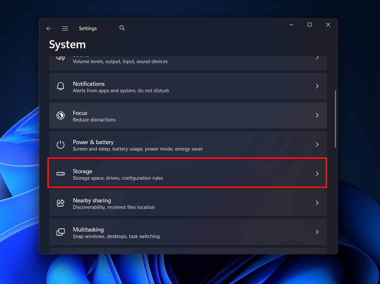Click the Power & battery icon
The image size is (380, 284).
coord(61,144)
